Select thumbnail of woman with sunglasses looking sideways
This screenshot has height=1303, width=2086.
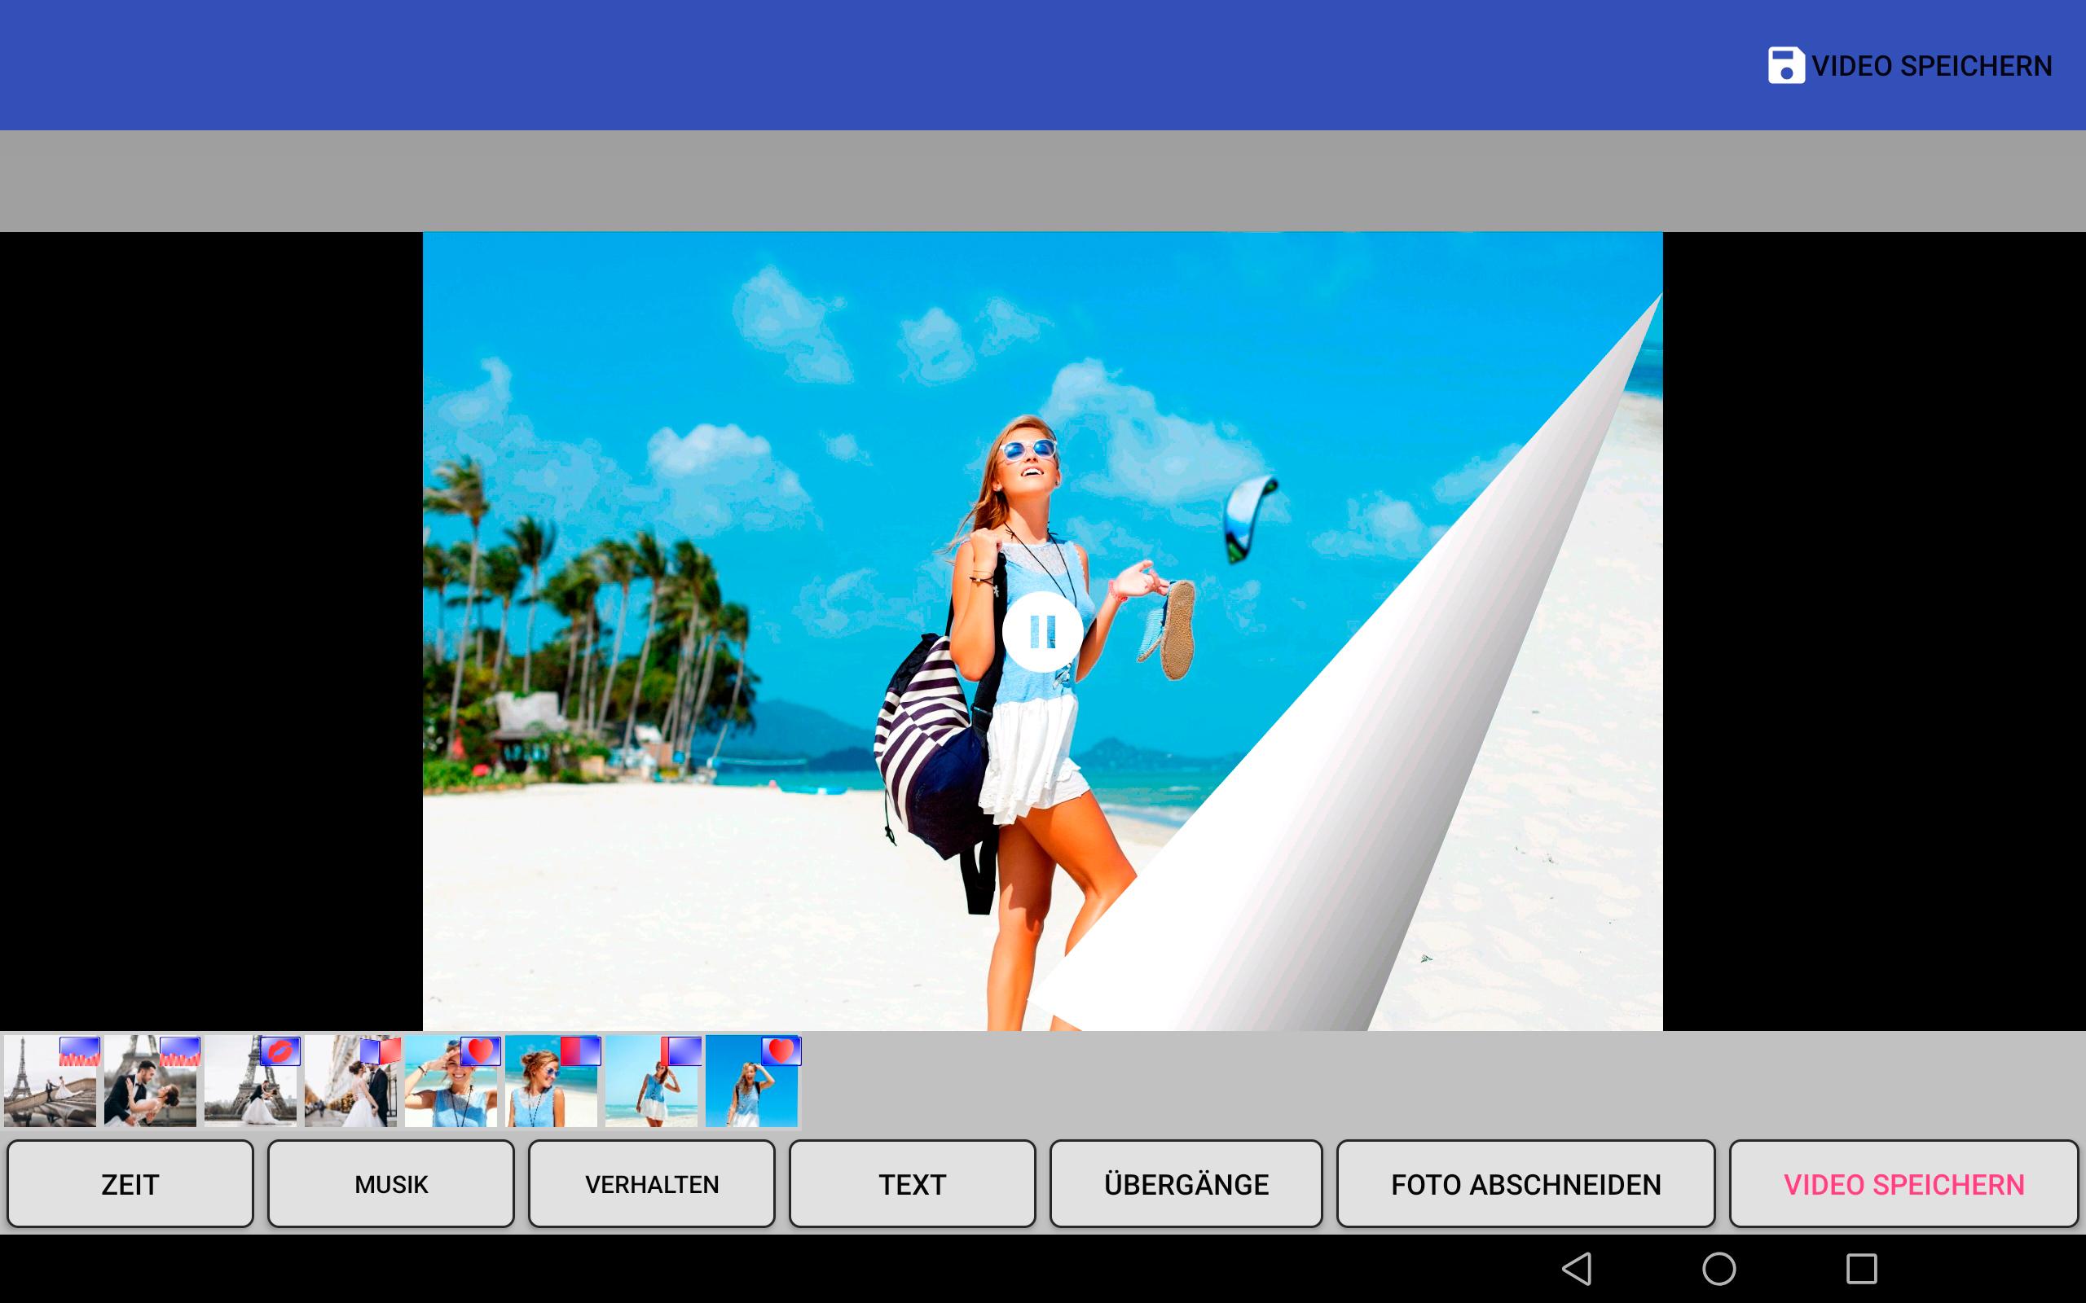coord(551,1081)
